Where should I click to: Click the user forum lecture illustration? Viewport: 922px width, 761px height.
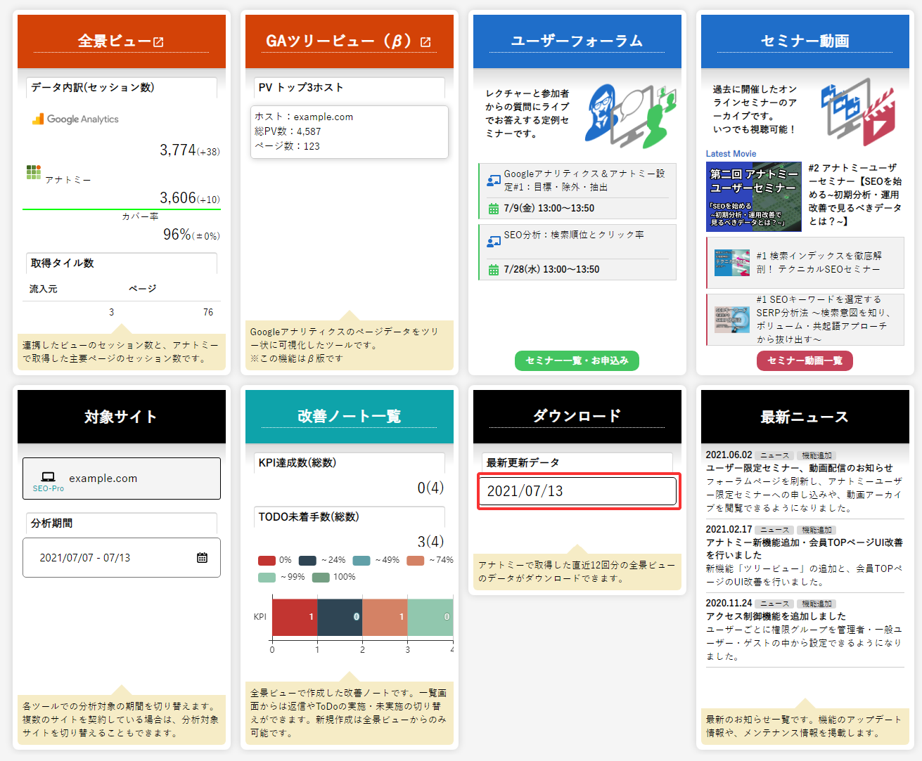coord(631,115)
